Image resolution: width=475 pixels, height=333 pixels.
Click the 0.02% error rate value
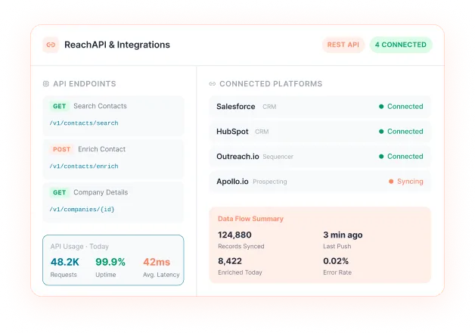click(x=336, y=261)
